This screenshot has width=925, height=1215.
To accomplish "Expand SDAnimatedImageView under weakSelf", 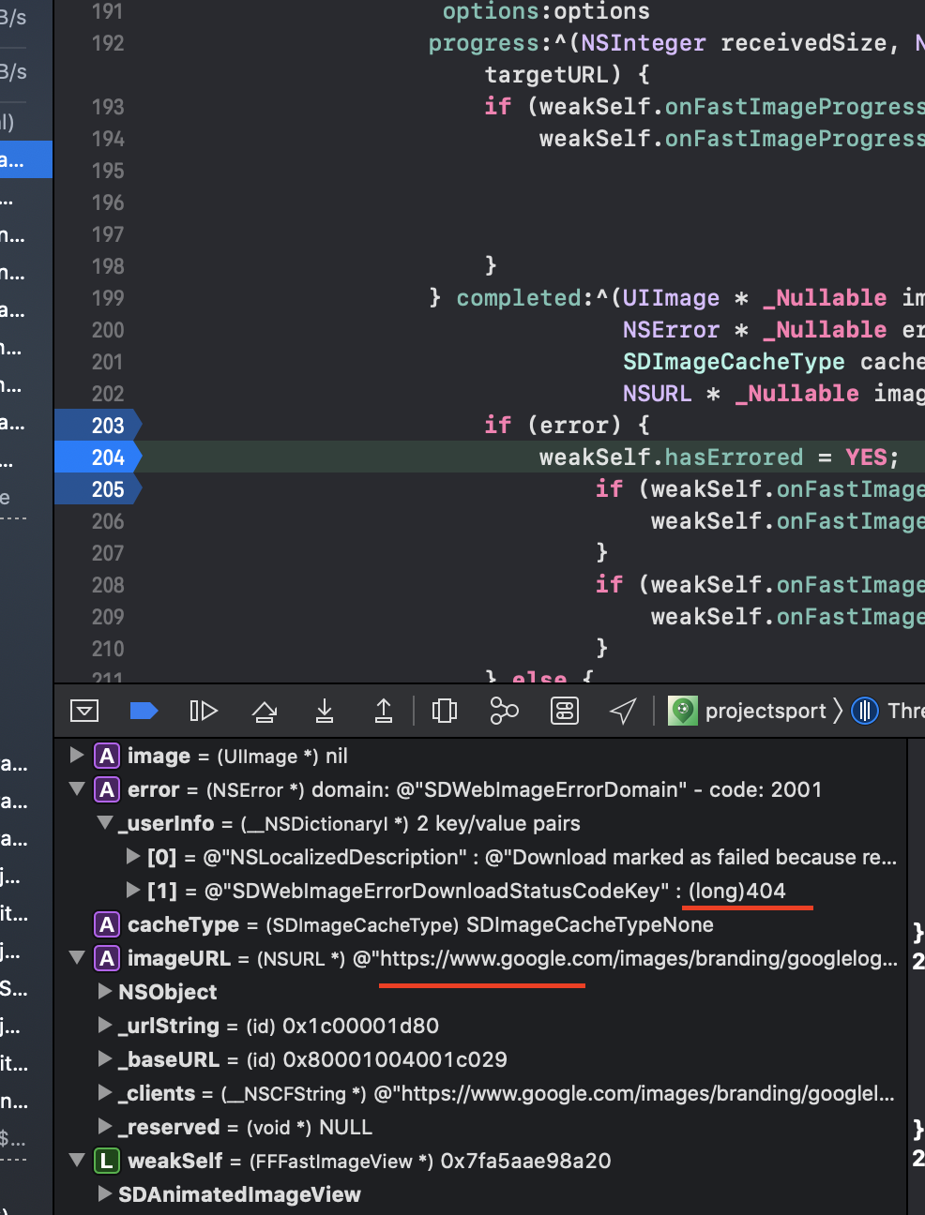I will [104, 1193].
